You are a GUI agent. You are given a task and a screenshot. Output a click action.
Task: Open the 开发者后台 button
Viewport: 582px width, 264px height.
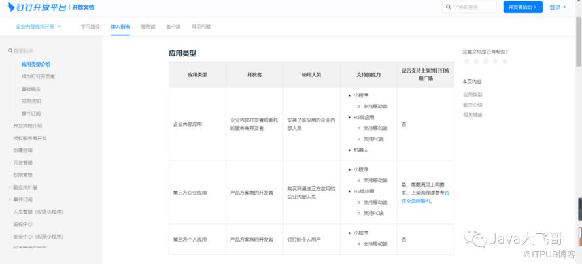(x=522, y=7)
